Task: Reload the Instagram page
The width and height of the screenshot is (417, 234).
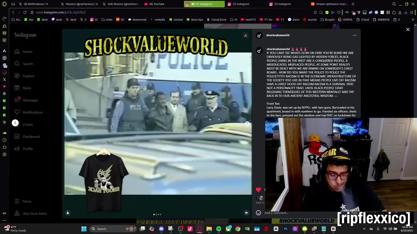Action: (25, 12)
